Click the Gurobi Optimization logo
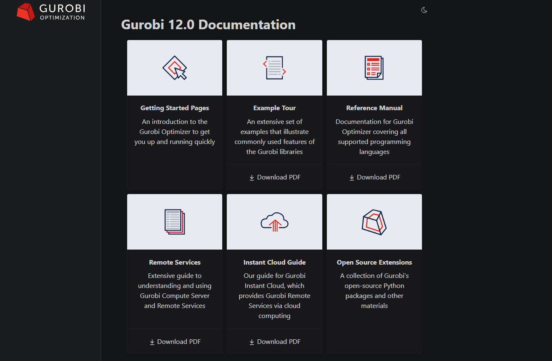552x361 pixels. (50, 12)
